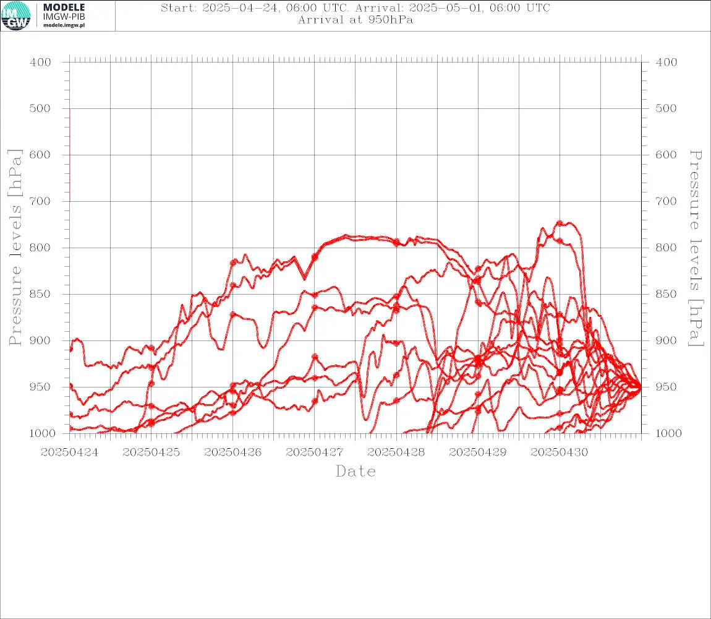Screen dimensions: 711x619
Task: Click the right axis 950 tick label
Action: [666, 387]
